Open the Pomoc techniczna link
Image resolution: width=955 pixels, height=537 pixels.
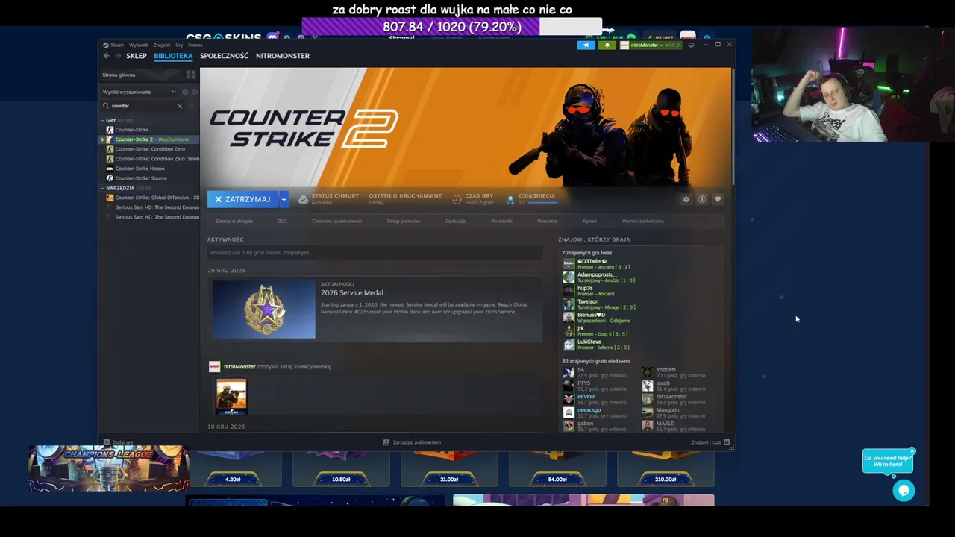click(643, 221)
